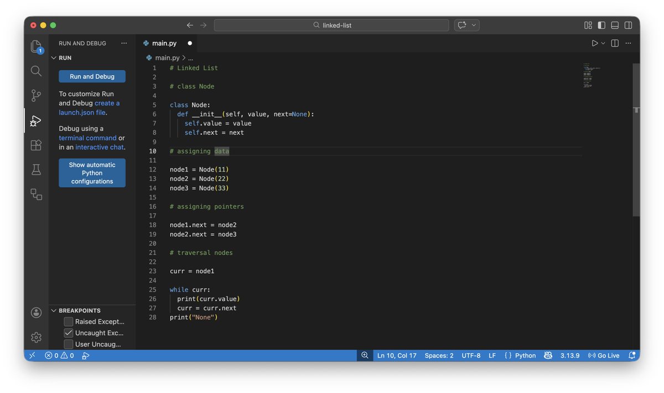Open Run and Debug views ellipsis menu
This screenshot has width=664, height=393.
point(124,43)
